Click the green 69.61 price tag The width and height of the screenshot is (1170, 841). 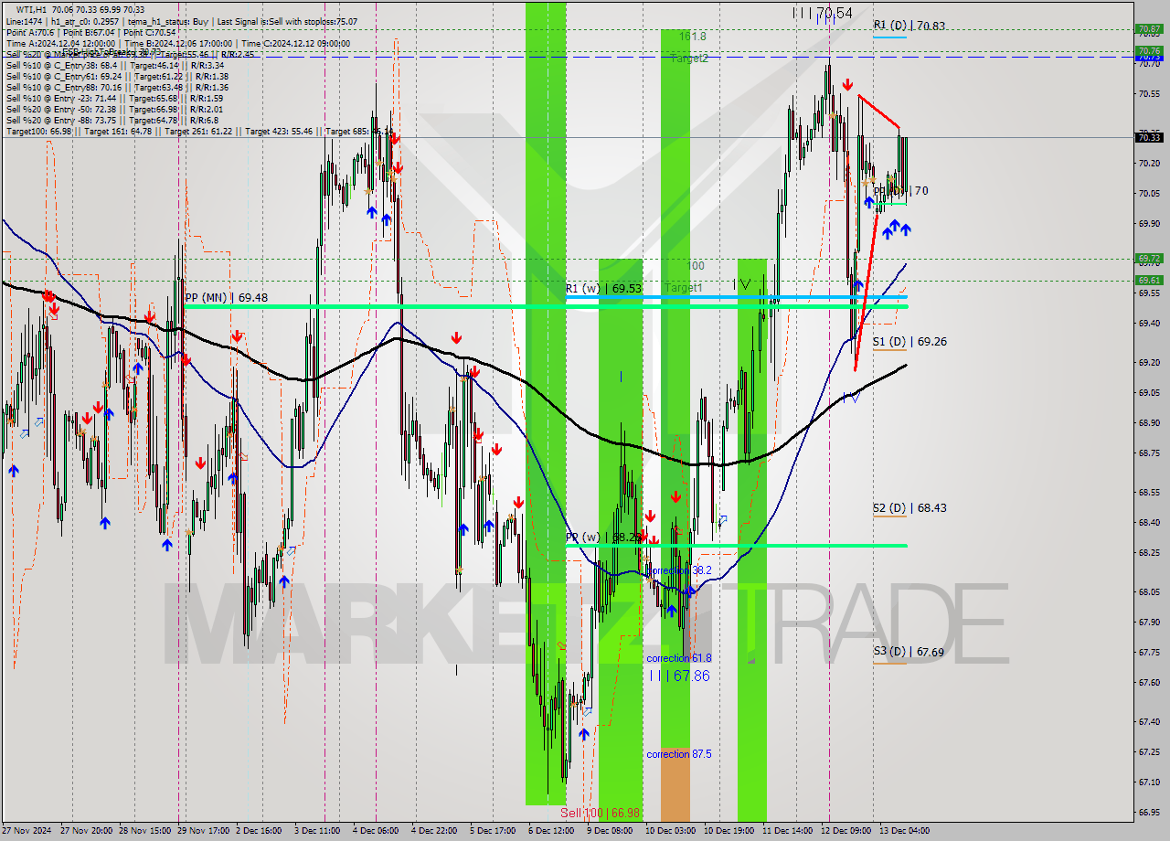1149,281
